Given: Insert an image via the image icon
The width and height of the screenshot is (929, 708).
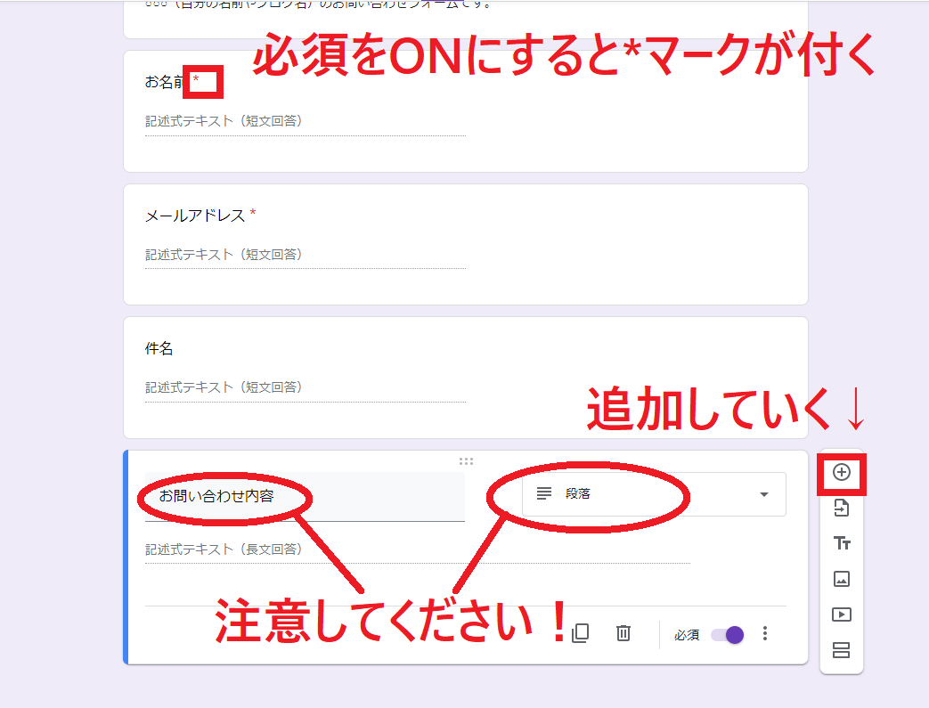Looking at the screenshot, I should click(x=841, y=579).
